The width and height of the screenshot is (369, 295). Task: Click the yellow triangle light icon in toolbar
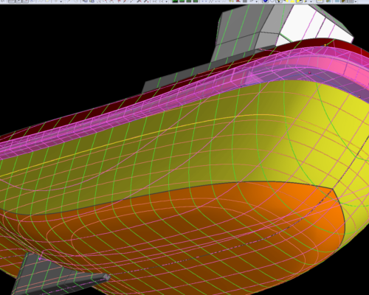292,1
